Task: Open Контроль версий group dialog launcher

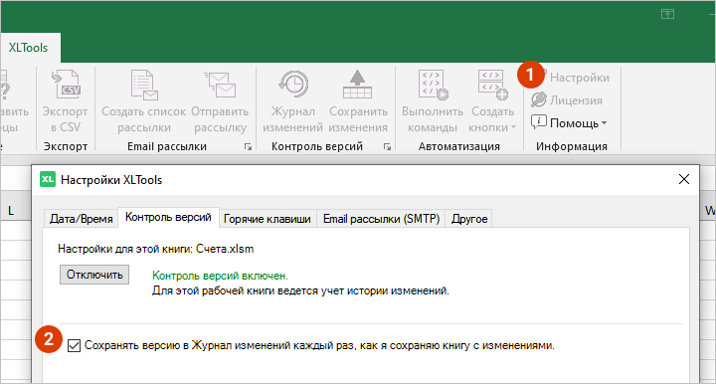Action: tap(387, 147)
